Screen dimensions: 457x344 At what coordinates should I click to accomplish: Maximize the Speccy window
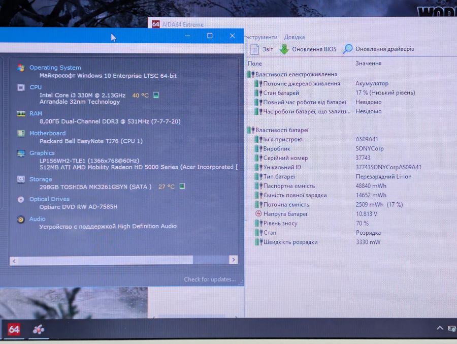pyautogui.click(x=210, y=36)
